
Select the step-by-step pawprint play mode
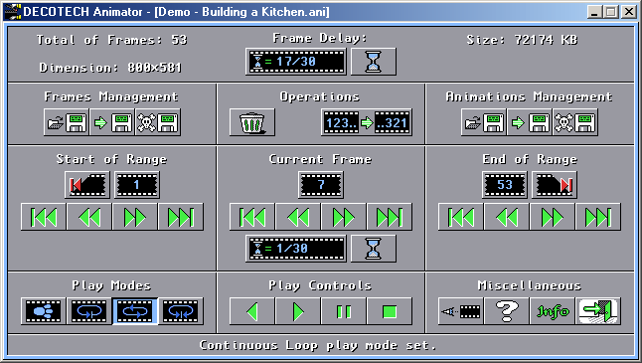point(44,311)
